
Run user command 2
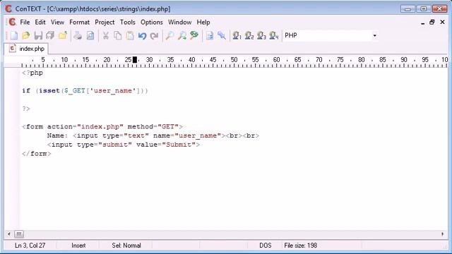click(249, 36)
